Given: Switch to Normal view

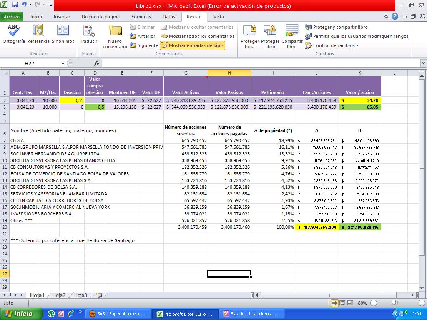Looking at the screenshot, I should click(x=334, y=303).
